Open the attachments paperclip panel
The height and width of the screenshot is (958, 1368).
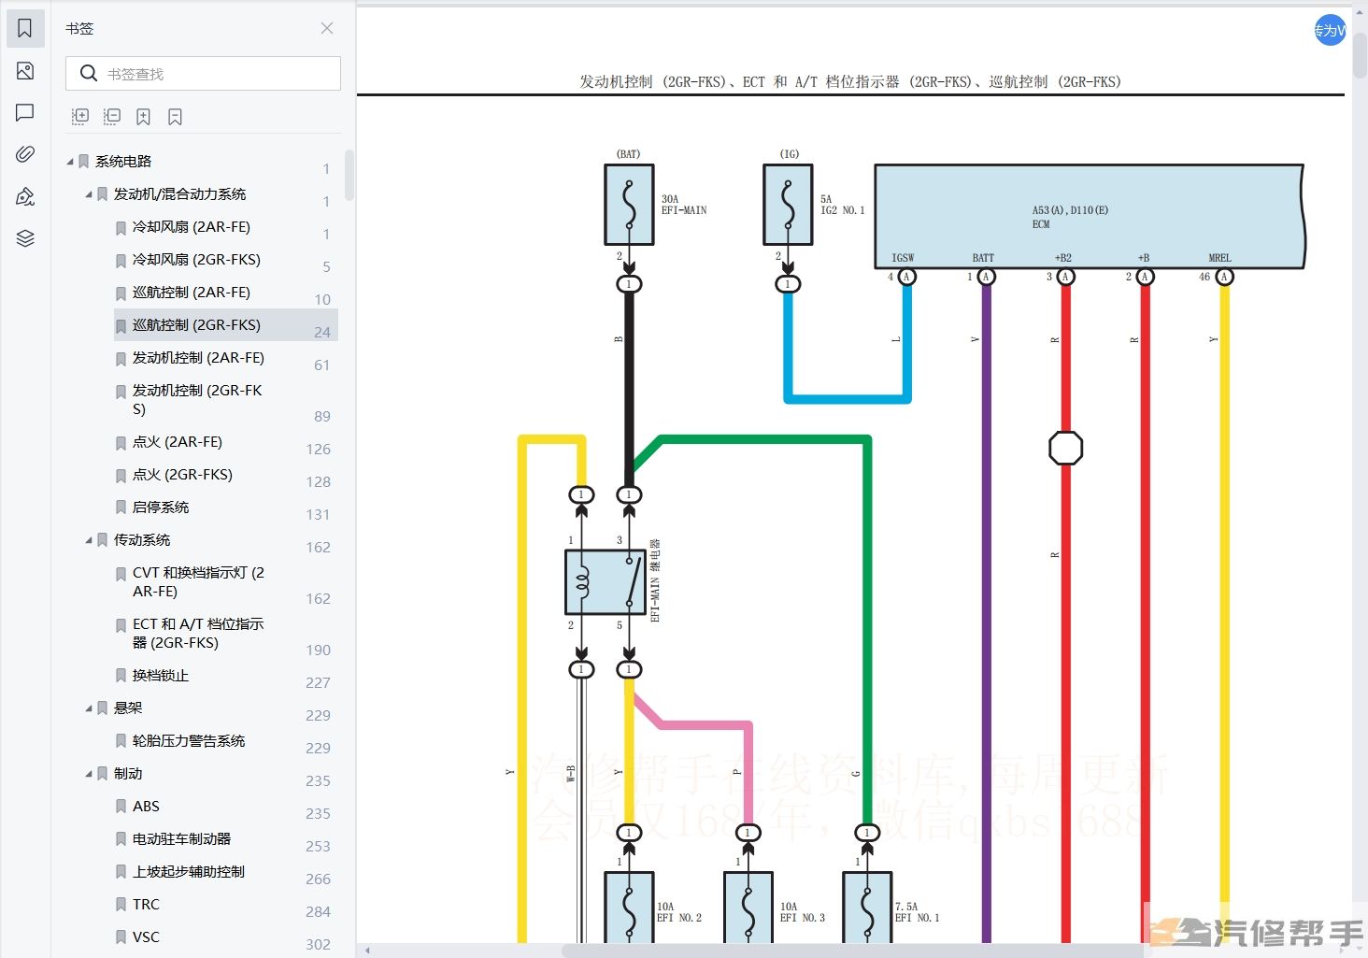click(x=25, y=154)
